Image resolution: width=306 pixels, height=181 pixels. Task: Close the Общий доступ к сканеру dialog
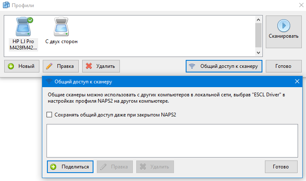[x=297, y=81]
